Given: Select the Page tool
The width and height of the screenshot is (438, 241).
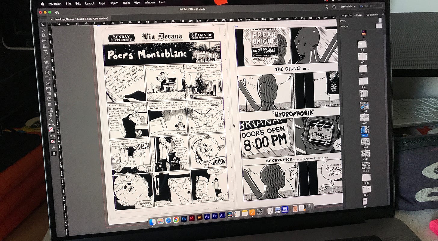Looking at the screenshot, I should pyautogui.click(x=44, y=35).
